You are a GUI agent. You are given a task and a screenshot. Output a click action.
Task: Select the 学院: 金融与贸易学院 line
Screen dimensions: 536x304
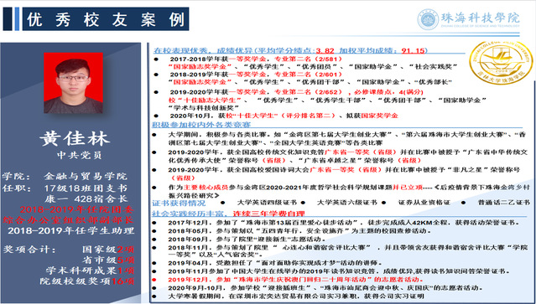click(65, 177)
